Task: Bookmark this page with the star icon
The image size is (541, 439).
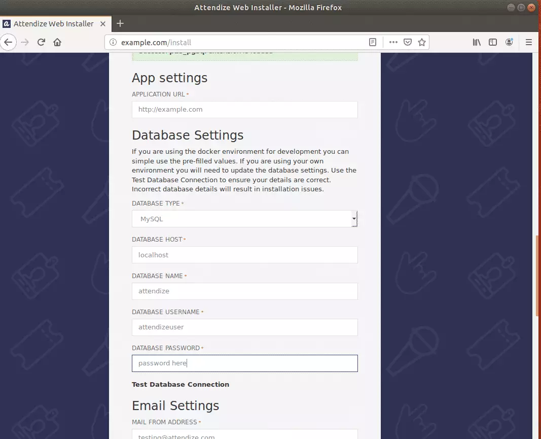Action: pyautogui.click(x=422, y=42)
